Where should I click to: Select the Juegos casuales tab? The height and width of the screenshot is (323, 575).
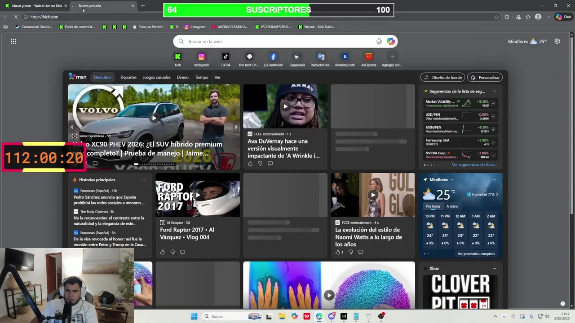tap(157, 77)
